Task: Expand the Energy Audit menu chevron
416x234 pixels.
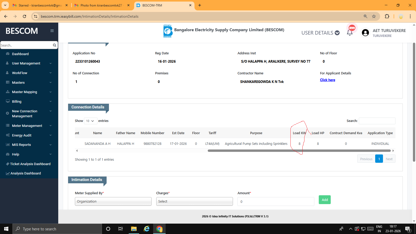Action: click(50, 135)
